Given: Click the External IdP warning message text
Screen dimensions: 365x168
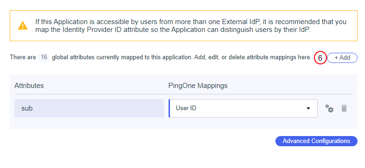Looking at the screenshot, I should point(191,26).
